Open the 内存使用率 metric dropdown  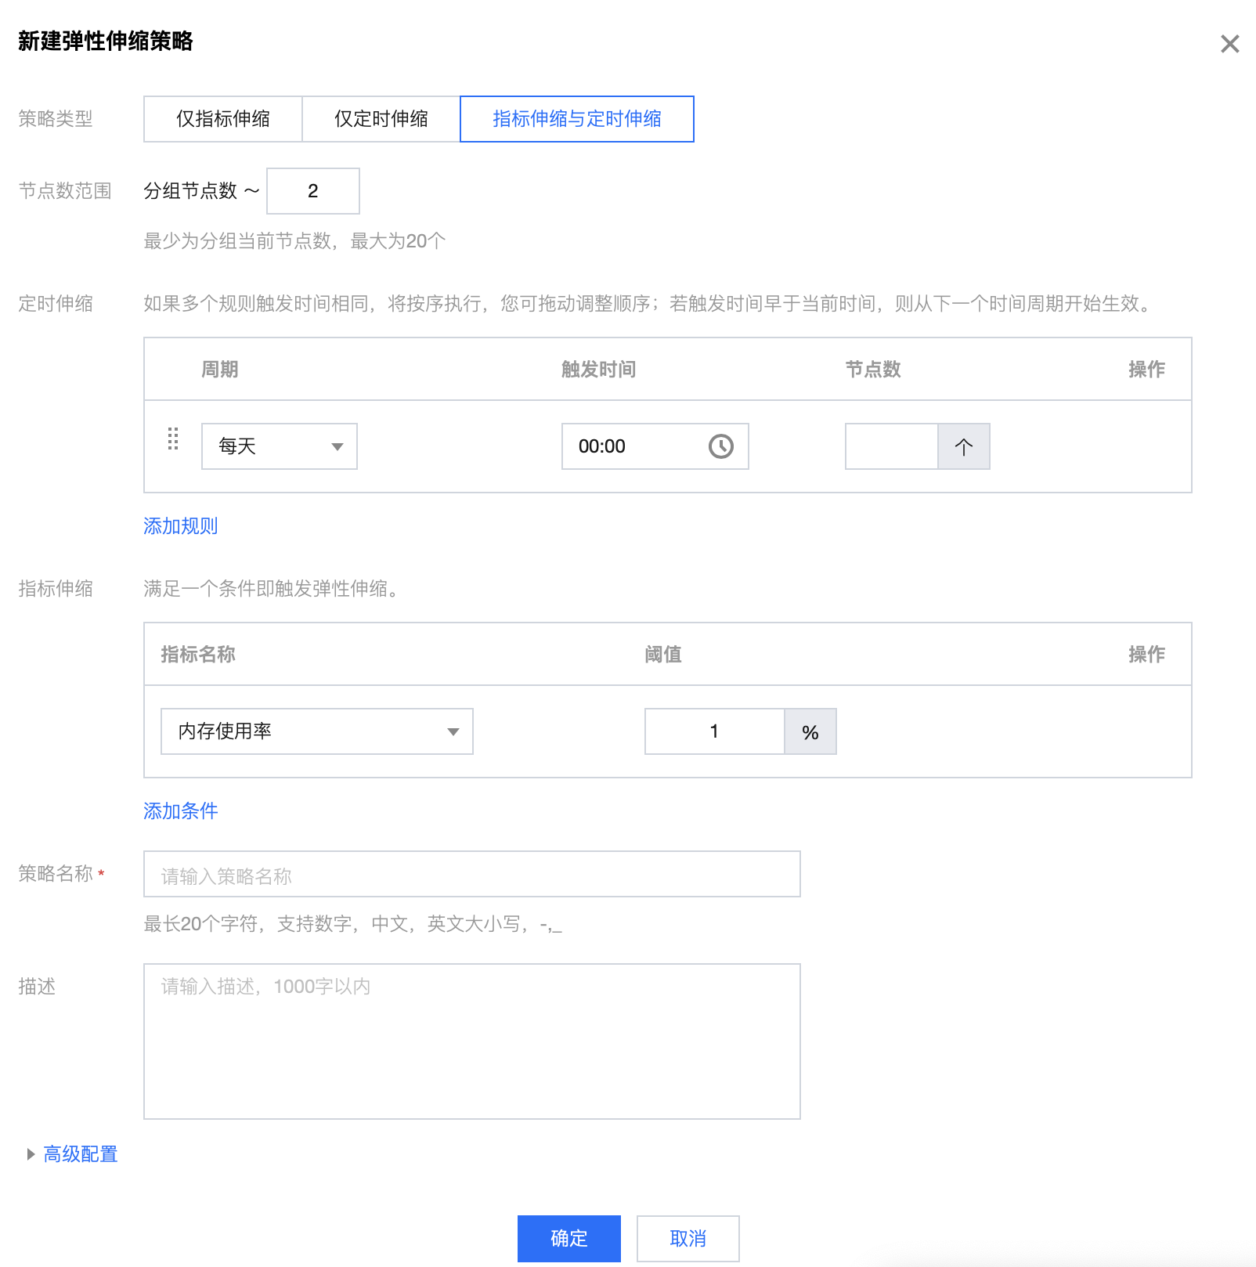click(317, 731)
